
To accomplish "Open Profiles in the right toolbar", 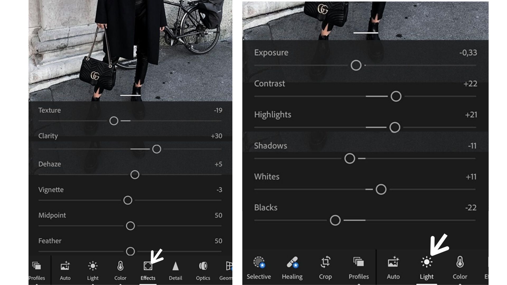I will [x=359, y=262].
